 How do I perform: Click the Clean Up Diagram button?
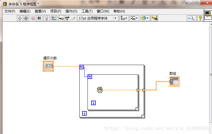pyautogui.click(x=154, y=18)
